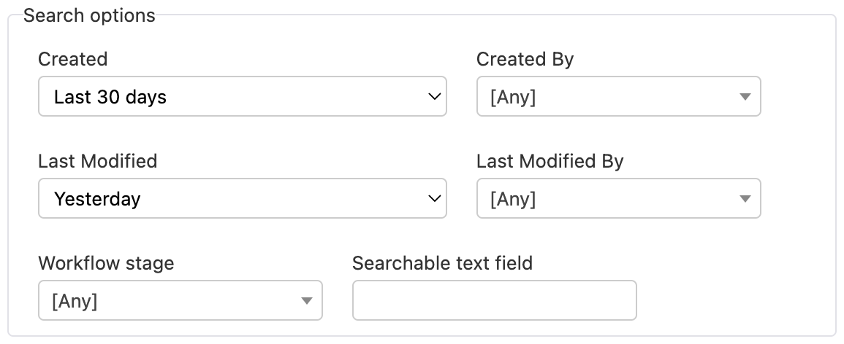Click the "Workflow stage" field label
844x344 pixels.
point(106,263)
